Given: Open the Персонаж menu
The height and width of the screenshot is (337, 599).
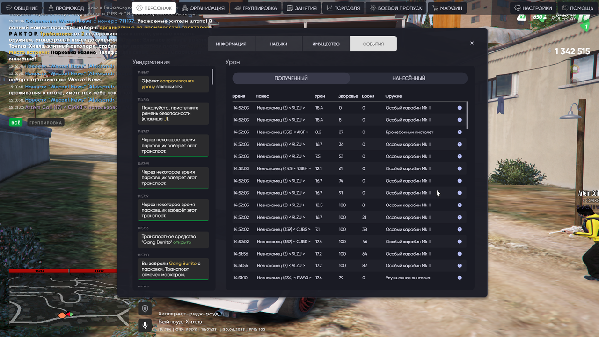Looking at the screenshot, I should (x=154, y=8).
